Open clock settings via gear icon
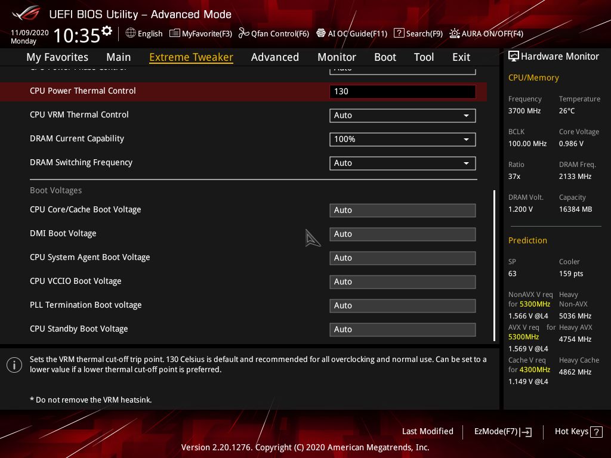 (x=107, y=30)
